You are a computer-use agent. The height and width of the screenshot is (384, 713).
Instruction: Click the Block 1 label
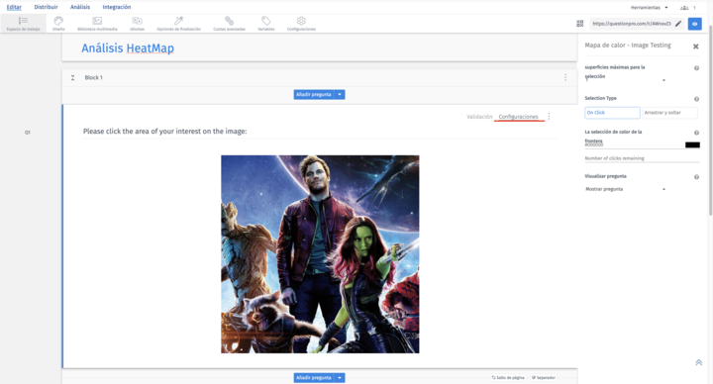pos(94,78)
